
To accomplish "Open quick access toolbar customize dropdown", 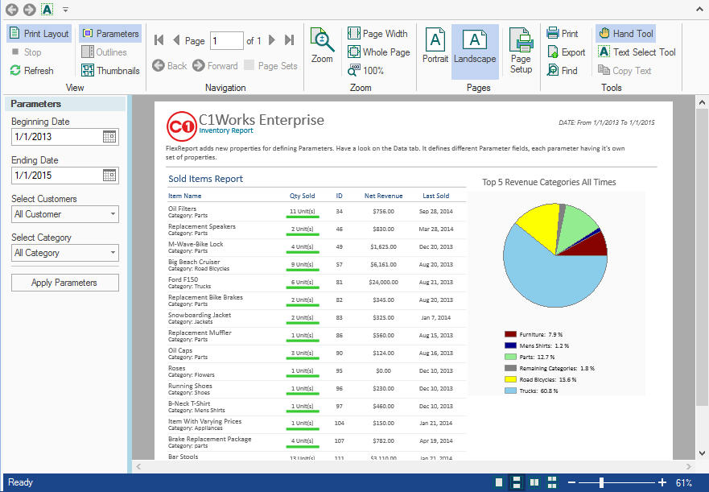I will 65,10.
